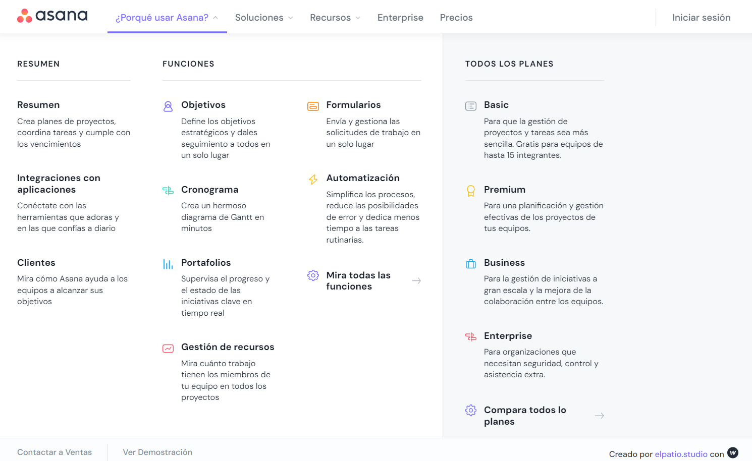Click the Portafolios bar chart icon
752x461 pixels.
click(168, 264)
